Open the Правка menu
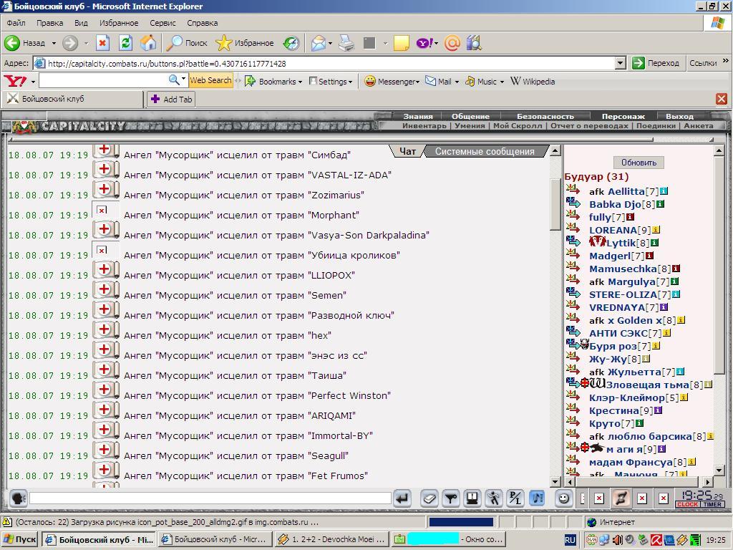The width and height of the screenshot is (733, 550). 49,23
